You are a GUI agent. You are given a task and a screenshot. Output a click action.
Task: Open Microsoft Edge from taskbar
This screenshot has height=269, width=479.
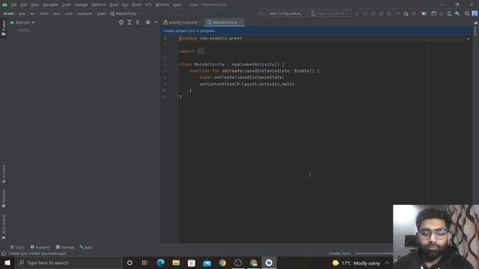[x=160, y=262]
